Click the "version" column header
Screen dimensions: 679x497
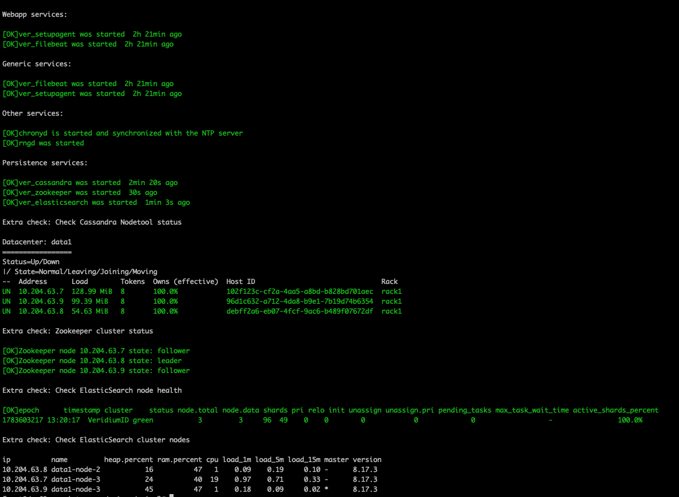367,460
